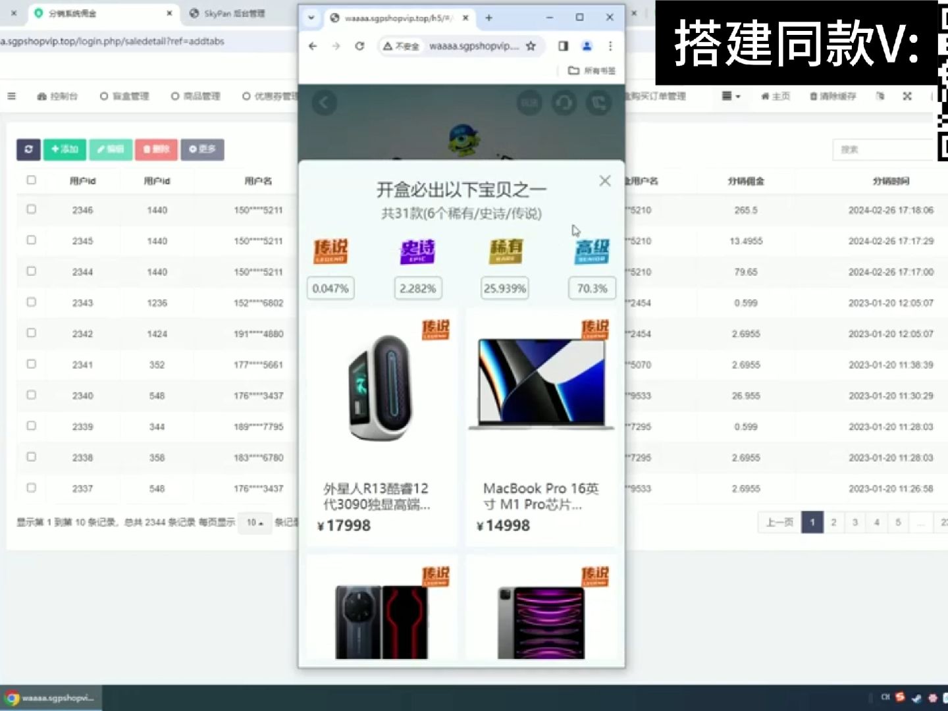
Task: Switch to the SkyPan 后台管理 browser tab
Action: [x=234, y=13]
